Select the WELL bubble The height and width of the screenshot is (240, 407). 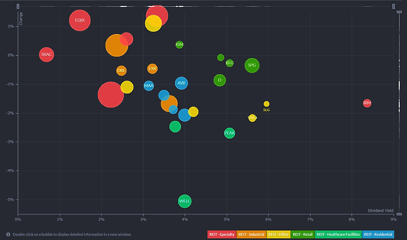click(x=185, y=201)
